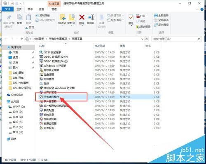
Task: Select ODBC 数据源(32 位) item
Action: click(54, 57)
